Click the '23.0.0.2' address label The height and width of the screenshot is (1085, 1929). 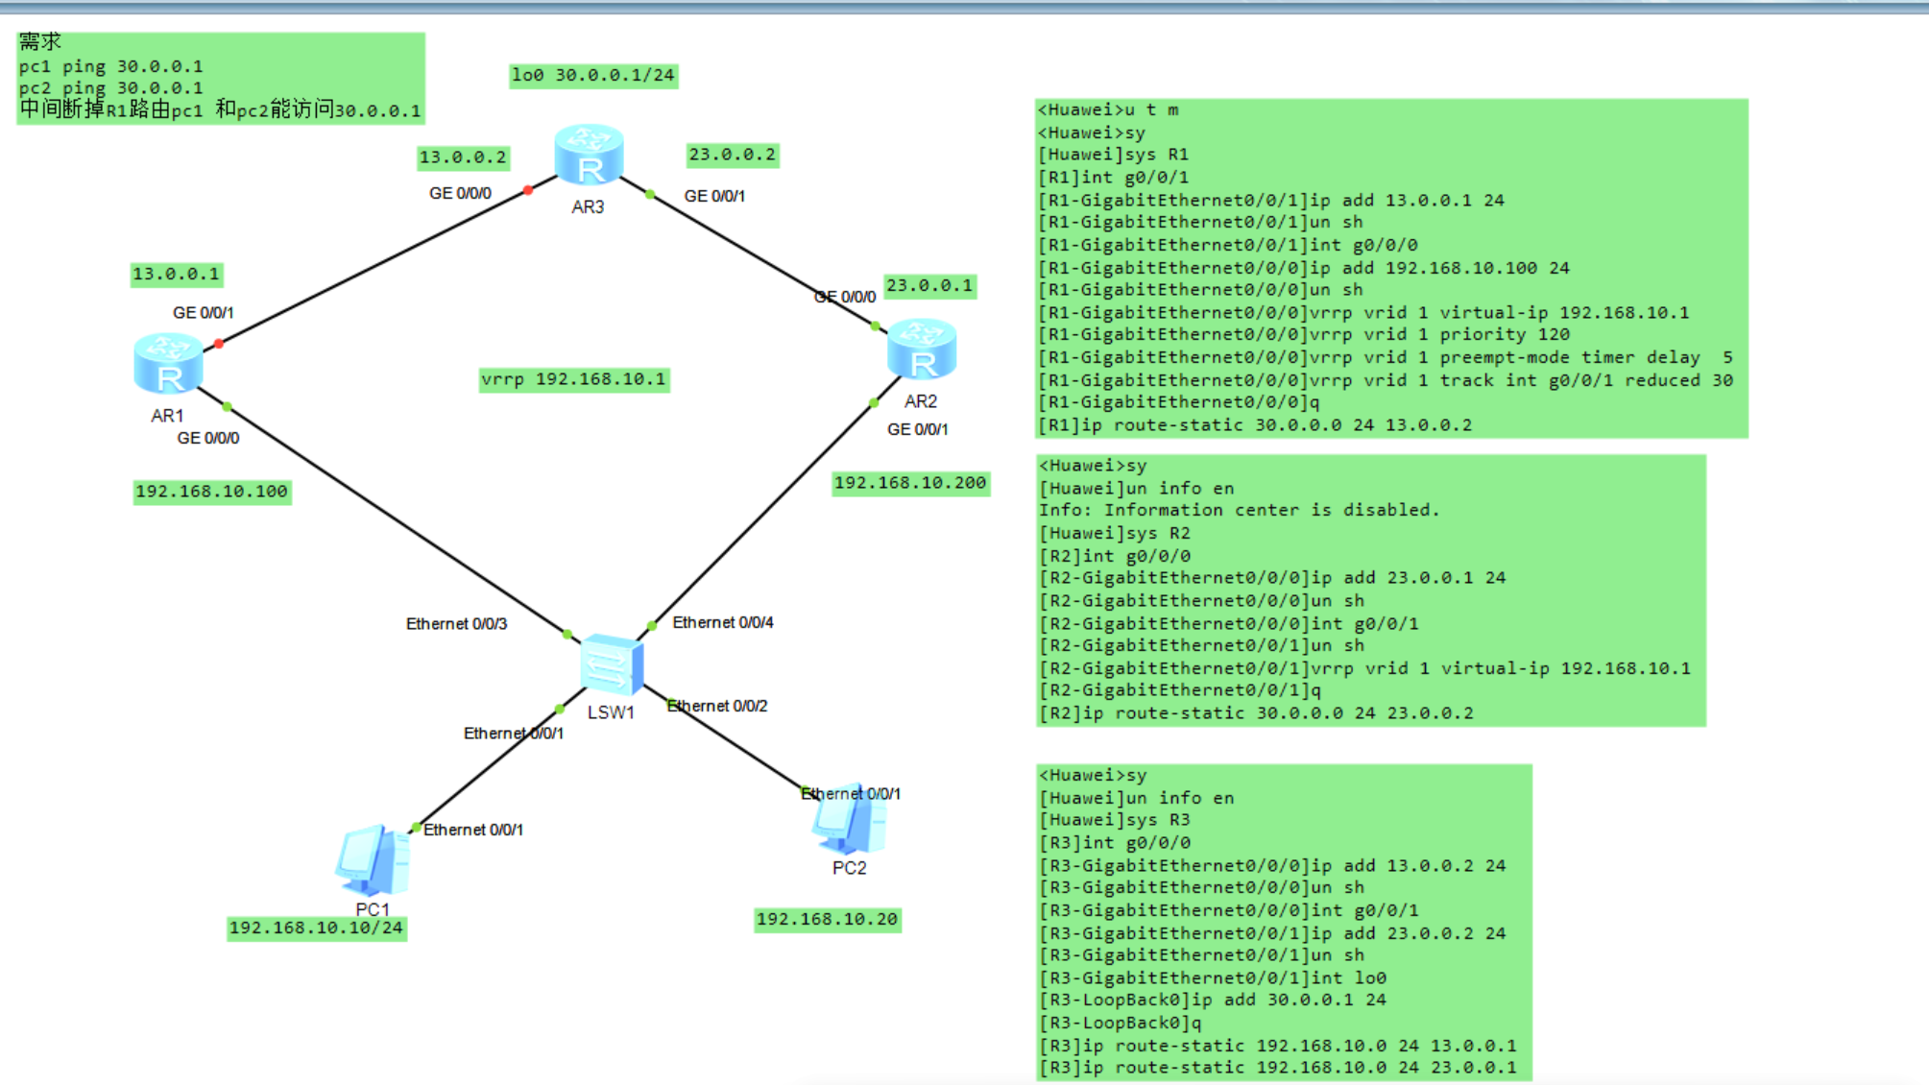coord(733,155)
